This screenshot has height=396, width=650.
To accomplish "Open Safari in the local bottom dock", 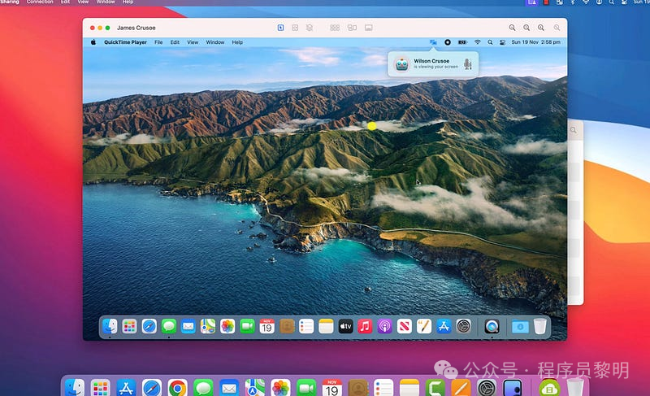I will [x=152, y=388].
